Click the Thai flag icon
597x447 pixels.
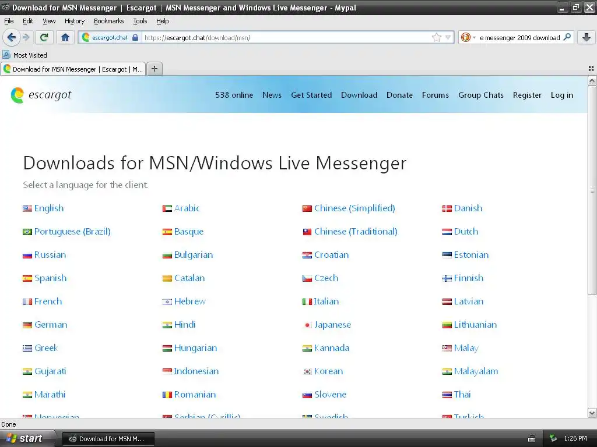tap(447, 395)
